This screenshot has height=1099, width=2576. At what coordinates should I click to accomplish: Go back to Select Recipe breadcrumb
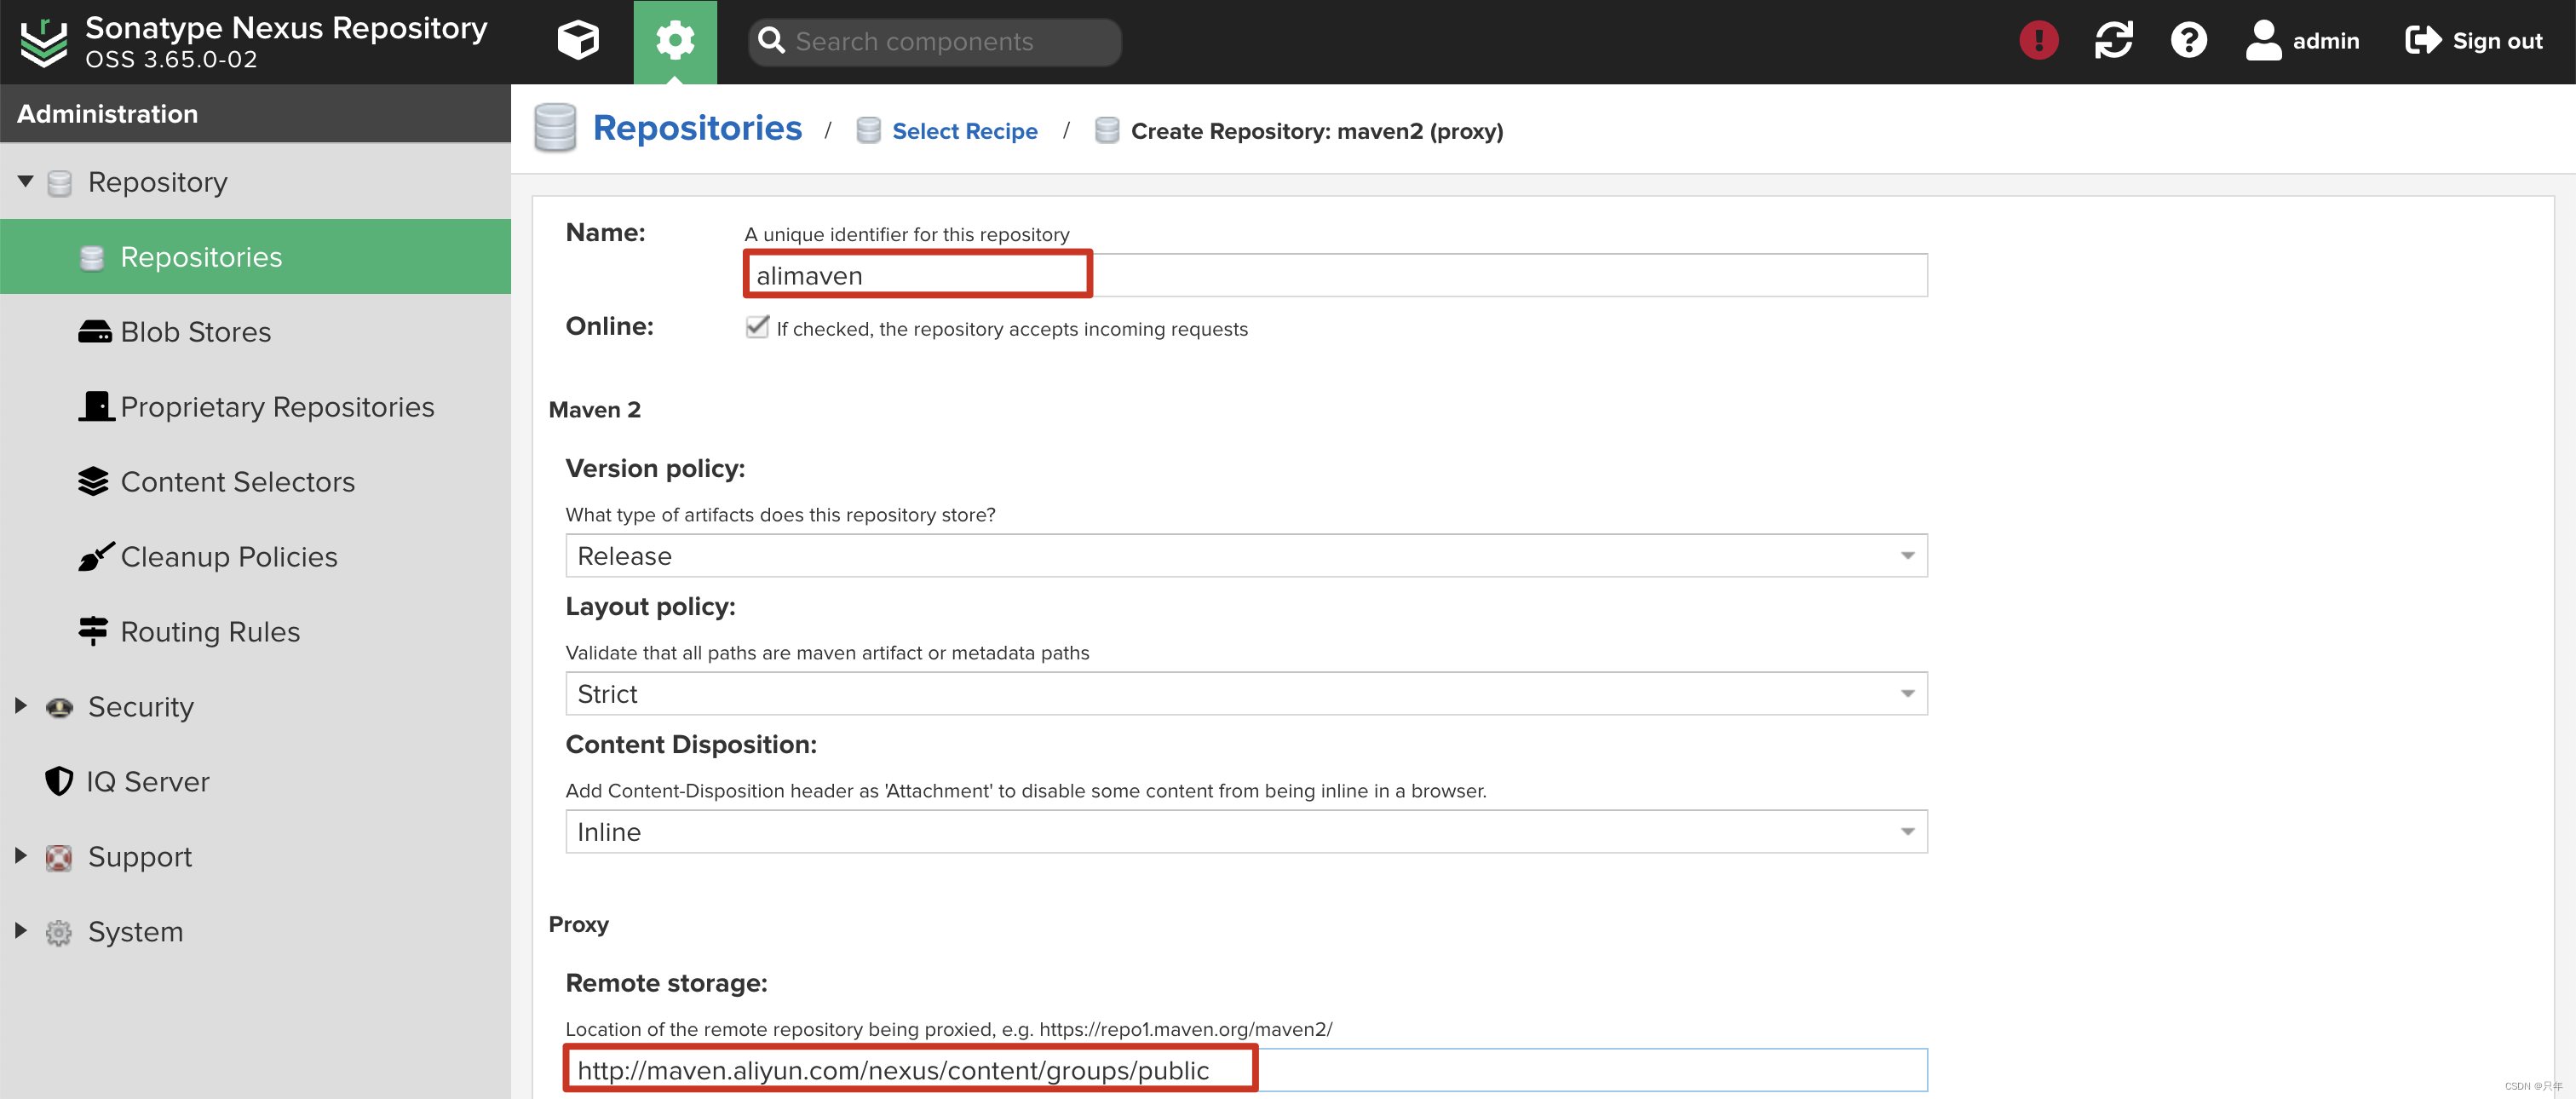[x=964, y=131]
